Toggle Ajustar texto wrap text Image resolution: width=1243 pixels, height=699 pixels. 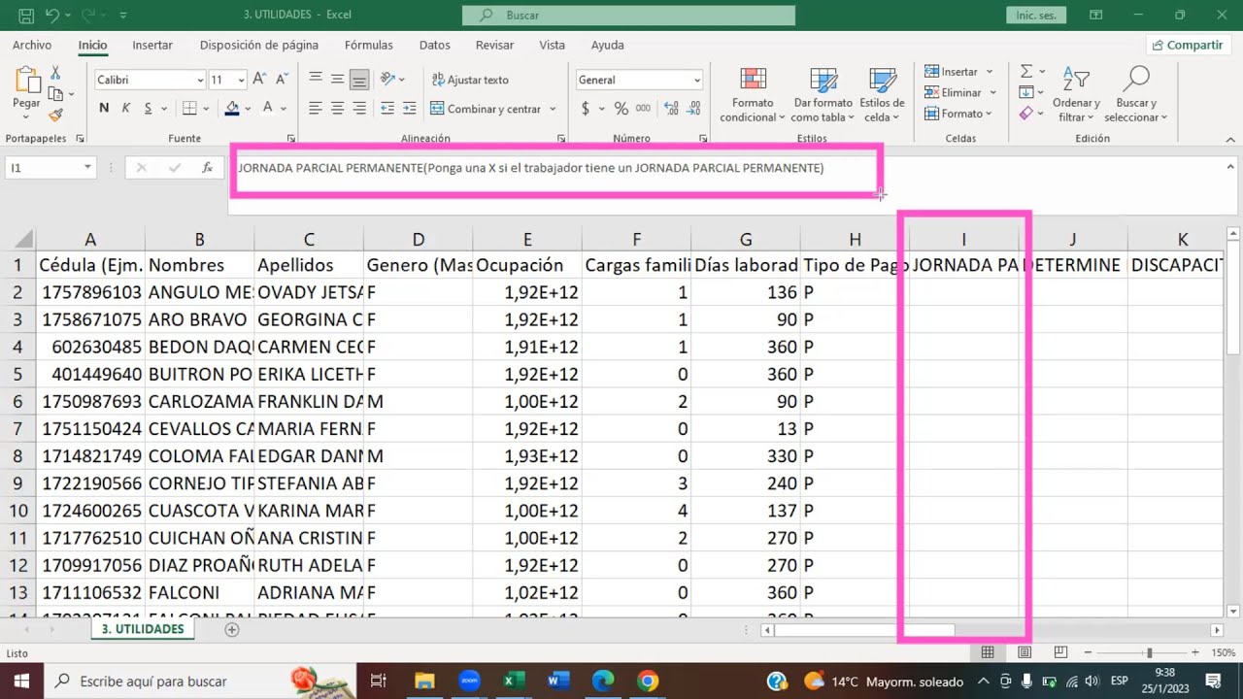point(470,80)
